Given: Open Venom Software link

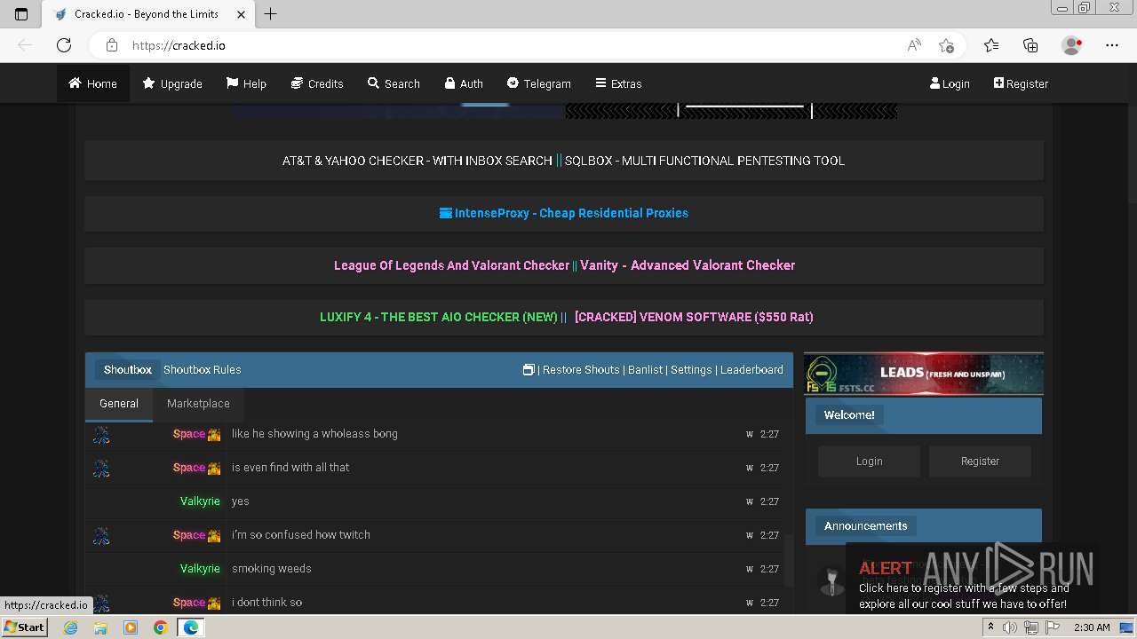Looking at the screenshot, I should pyautogui.click(x=694, y=317).
